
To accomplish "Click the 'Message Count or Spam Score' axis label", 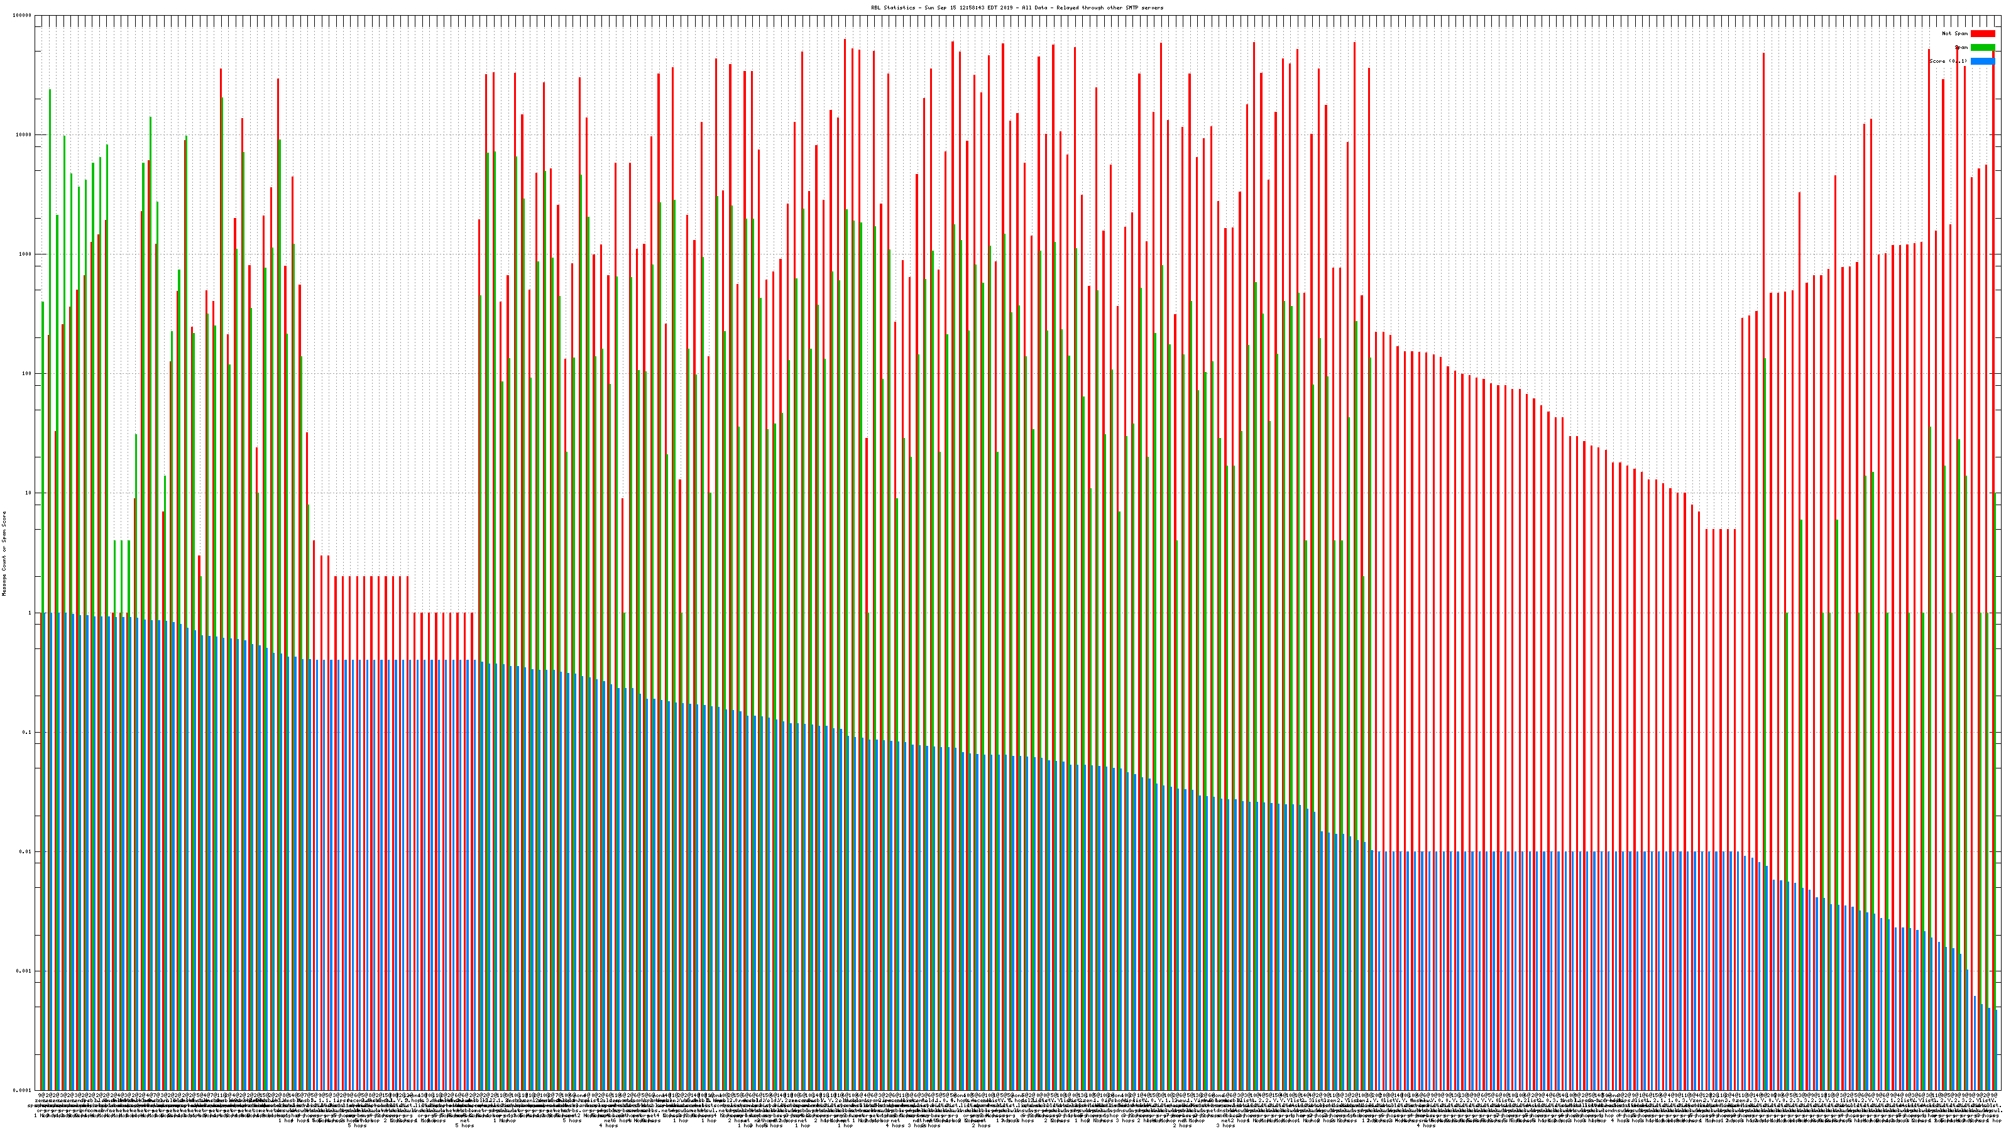I will tap(4, 554).
